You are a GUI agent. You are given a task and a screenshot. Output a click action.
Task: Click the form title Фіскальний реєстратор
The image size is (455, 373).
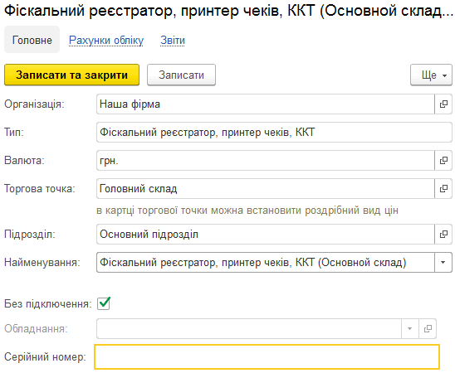click(228, 11)
